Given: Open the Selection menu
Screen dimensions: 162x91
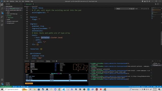Looking at the screenshot, I should (12, 1).
